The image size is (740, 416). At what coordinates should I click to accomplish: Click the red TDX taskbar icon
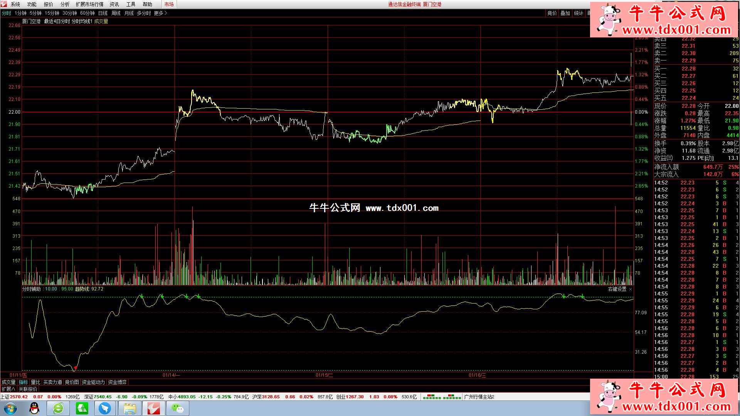(x=153, y=408)
